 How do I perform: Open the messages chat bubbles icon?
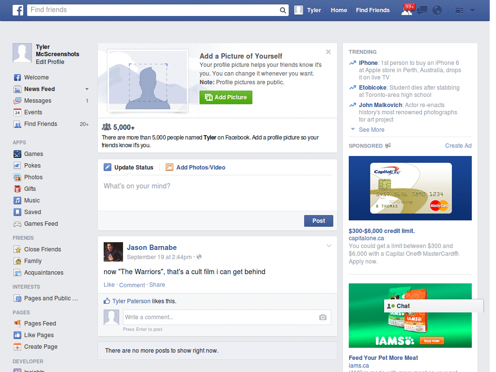pos(422,11)
